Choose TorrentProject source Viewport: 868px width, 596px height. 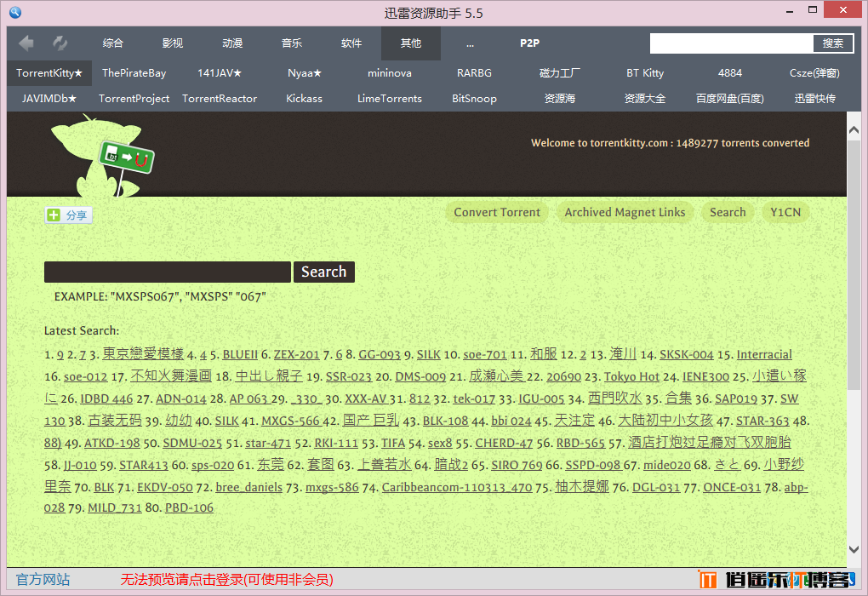(x=134, y=99)
